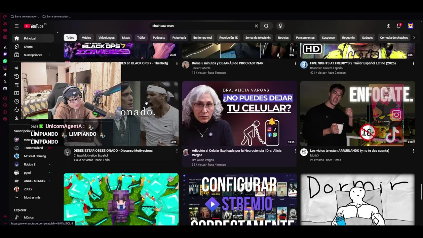
Task: Open the YouTube hamburger guide menu
Action: tap(17, 26)
